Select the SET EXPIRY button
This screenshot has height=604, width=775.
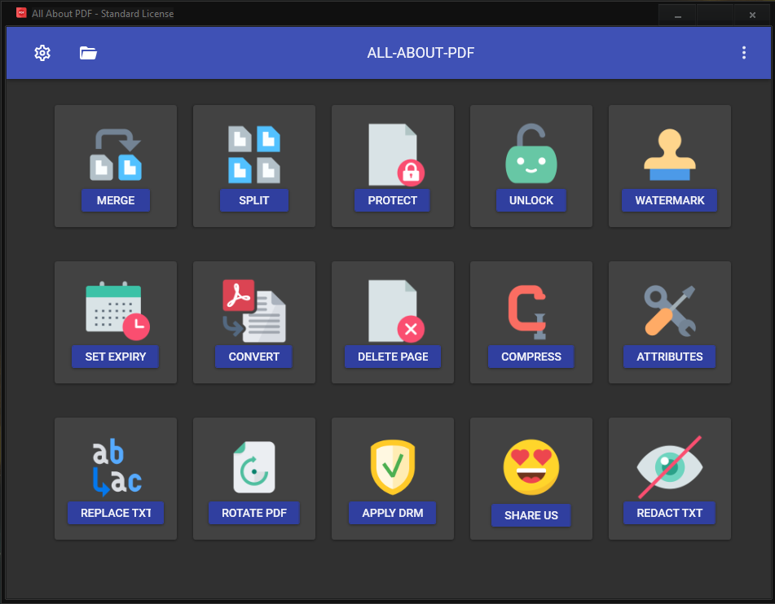(x=115, y=357)
